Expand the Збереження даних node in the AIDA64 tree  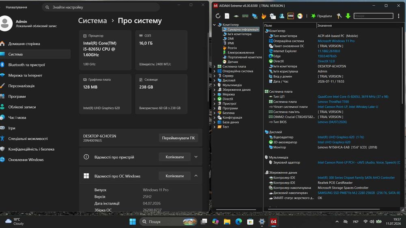coord(214,90)
